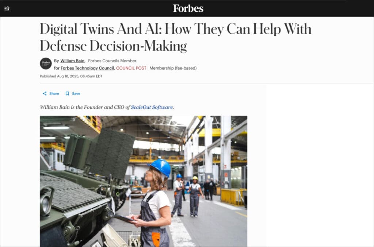Select Membership (fee-based) text
This screenshot has height=247, width=374.
(x=173, y=68)
